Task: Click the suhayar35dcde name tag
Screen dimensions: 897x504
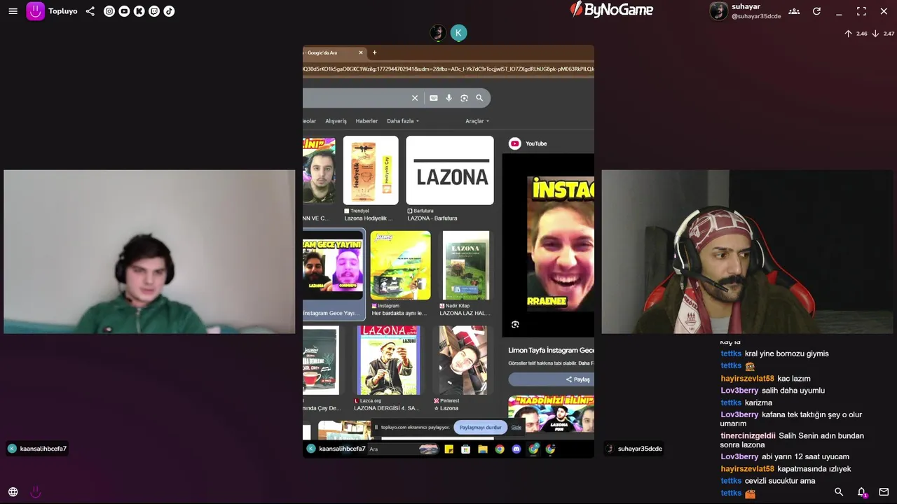Action: pyautogui.click(x=634, y=449)
